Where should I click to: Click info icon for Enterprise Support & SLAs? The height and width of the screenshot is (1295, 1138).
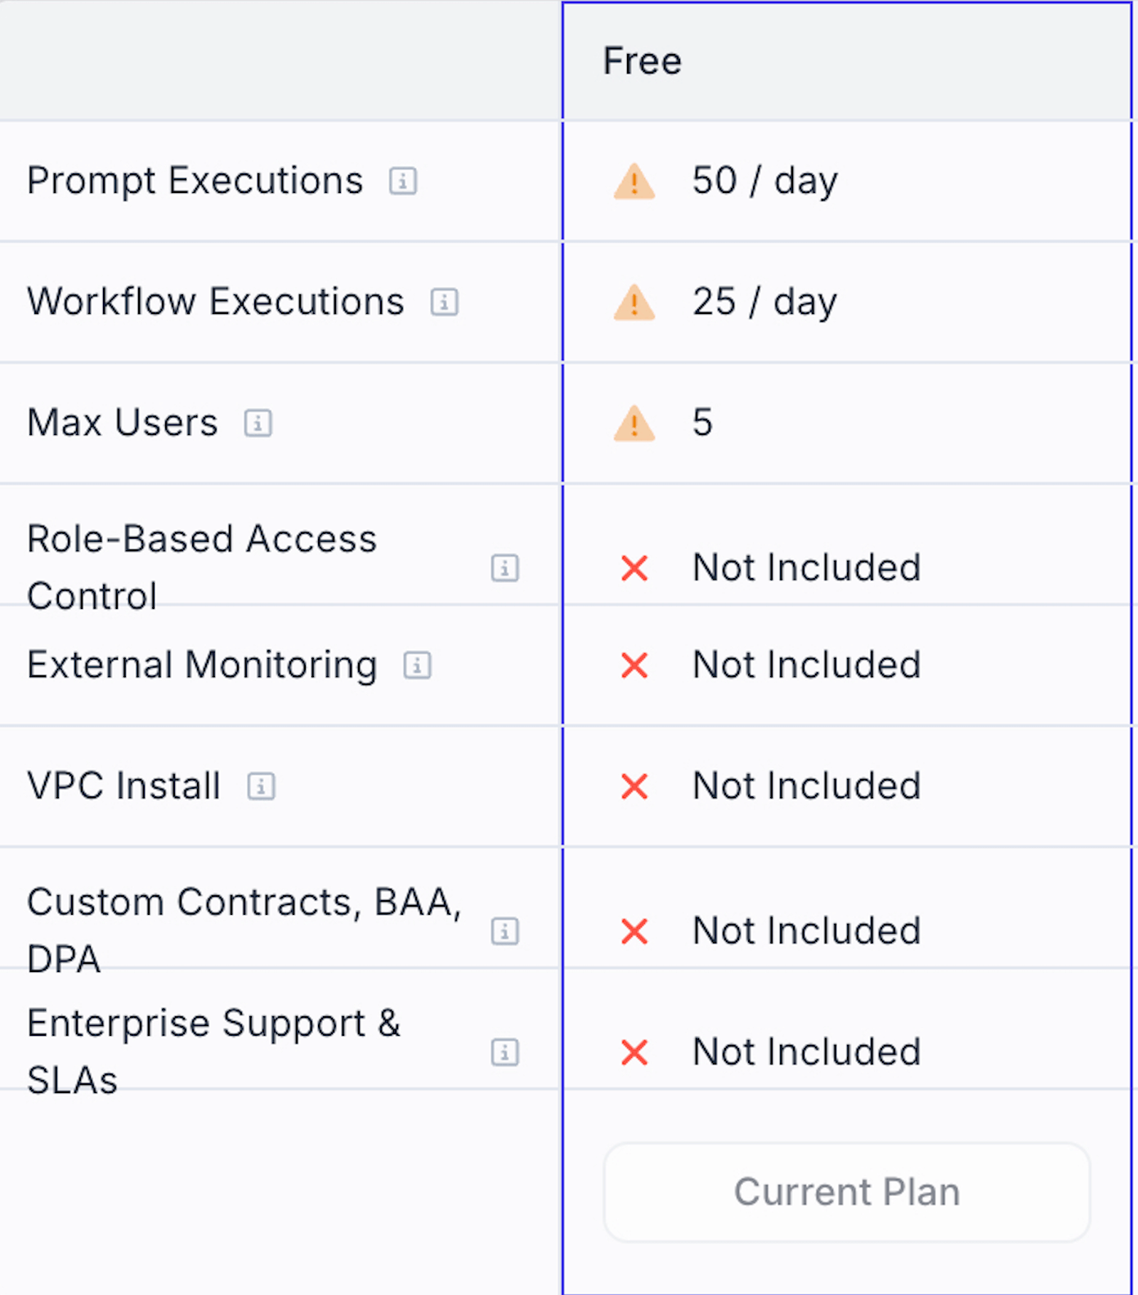pos(504,1051)
